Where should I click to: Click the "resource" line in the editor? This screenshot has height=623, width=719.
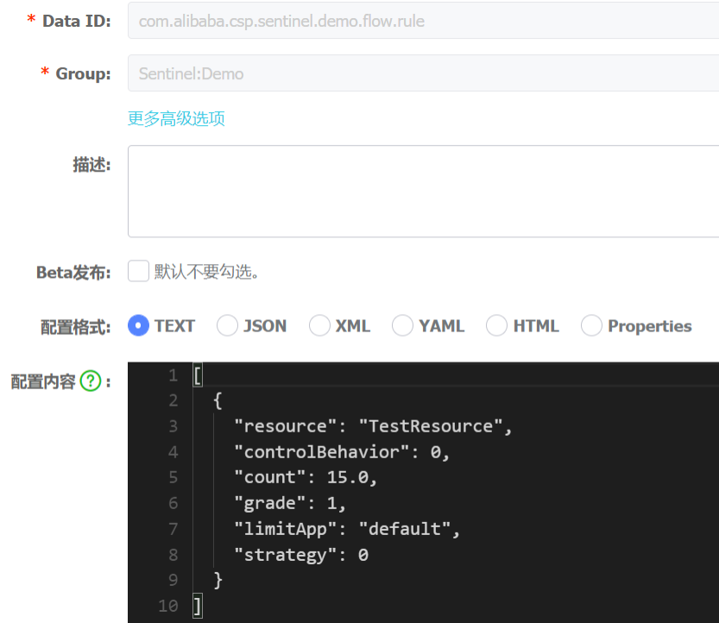373,426
